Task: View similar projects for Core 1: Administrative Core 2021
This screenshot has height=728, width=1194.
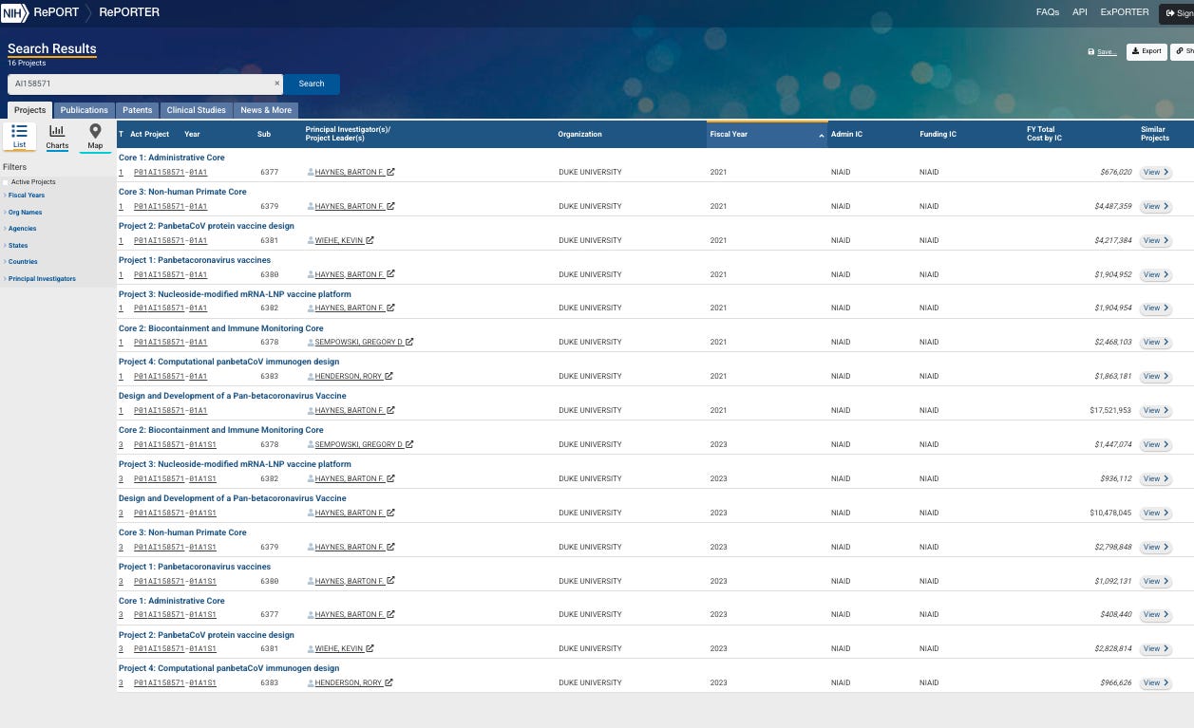Action: [x=1155, y=173]
